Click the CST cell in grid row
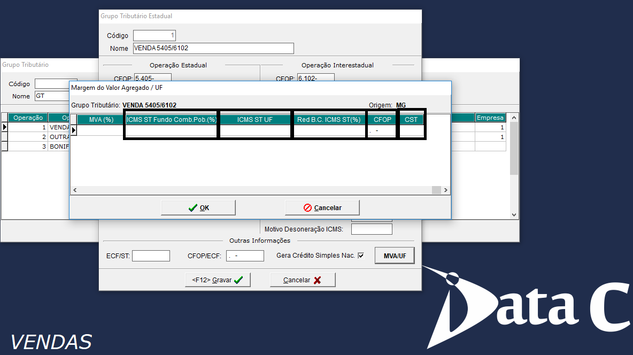The width and height of the screenshot is (633, 355). click(411, 130)
